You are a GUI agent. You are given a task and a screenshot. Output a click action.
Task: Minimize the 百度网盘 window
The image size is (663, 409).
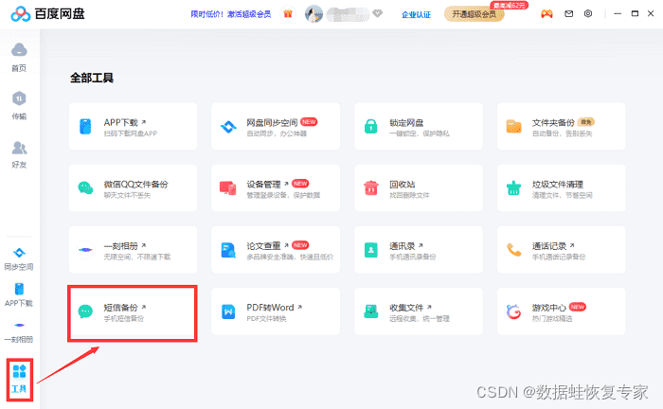(x=618, y=14)
